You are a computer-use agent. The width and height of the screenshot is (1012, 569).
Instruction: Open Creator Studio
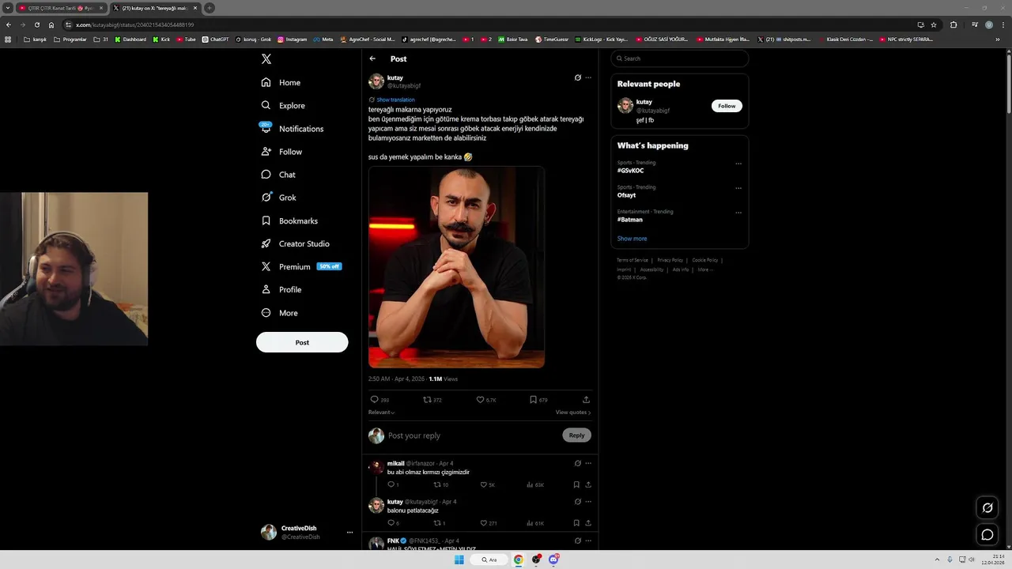coord(295,243)
